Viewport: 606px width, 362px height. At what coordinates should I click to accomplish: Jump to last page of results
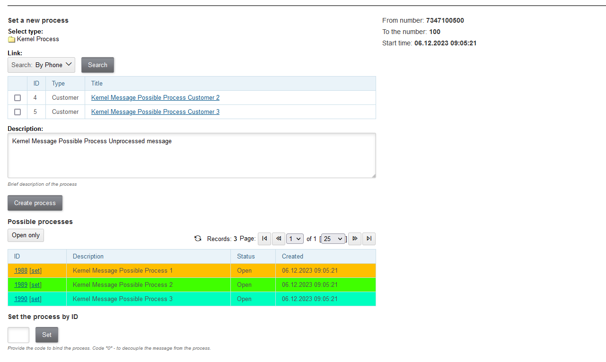tap(369, 239)
